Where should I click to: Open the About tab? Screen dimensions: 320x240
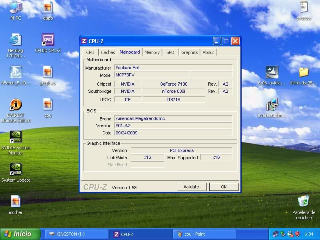[x=208, y=52]
